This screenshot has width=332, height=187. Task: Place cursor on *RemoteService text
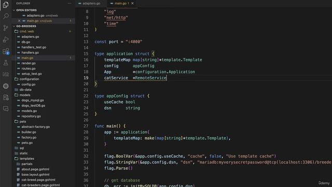[149, 78]
